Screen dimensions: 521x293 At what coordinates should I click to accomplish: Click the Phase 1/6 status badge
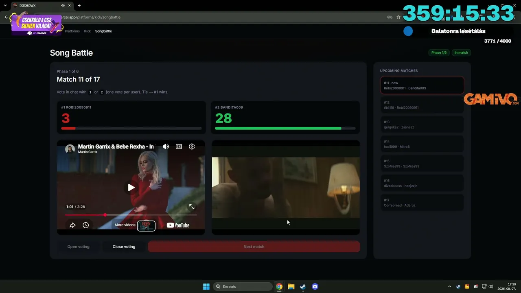point(439,52)
